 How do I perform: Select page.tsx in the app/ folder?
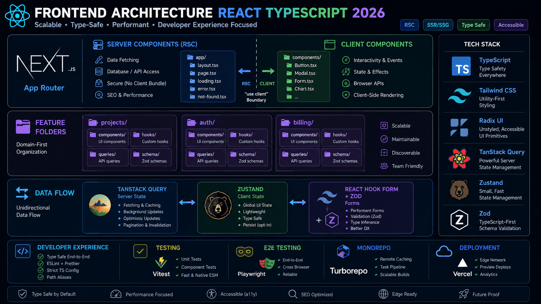click(x=203, y=73)
